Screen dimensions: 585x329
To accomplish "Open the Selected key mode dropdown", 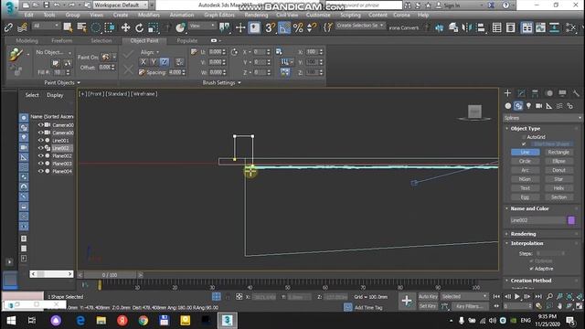I will click(x=464, y=296).
